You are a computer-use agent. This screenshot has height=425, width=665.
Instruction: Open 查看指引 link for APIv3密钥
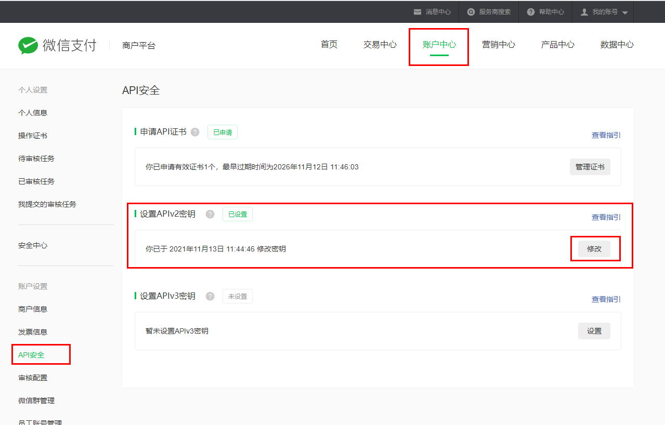pyautogui.click(x=606, y=299)
